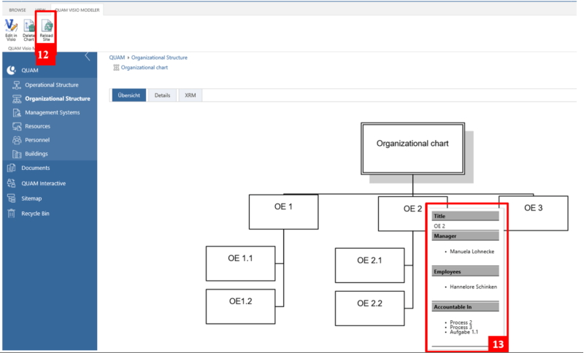Open Resources in the sidebar
Screen dimensions: 584x353
[x=37, y=126]
